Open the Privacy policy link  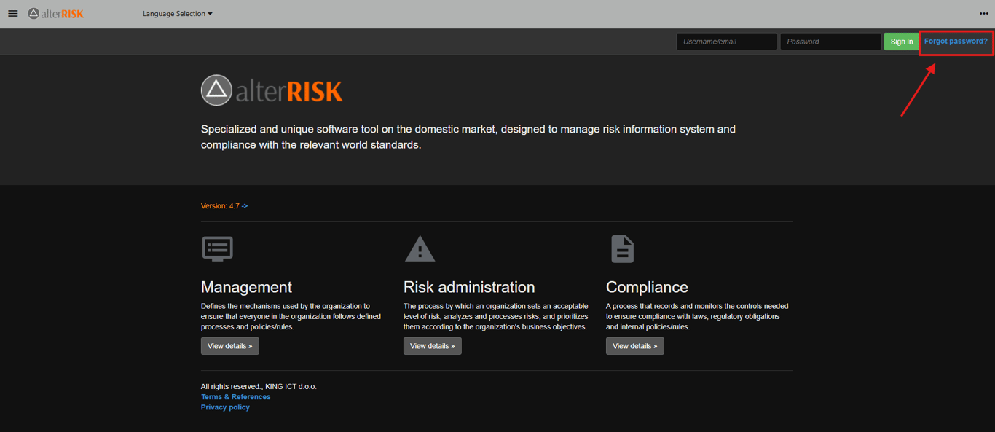pos(225,407)
